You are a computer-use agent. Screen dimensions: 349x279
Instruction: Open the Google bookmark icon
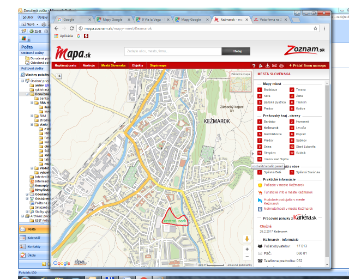tap(79, 36)
